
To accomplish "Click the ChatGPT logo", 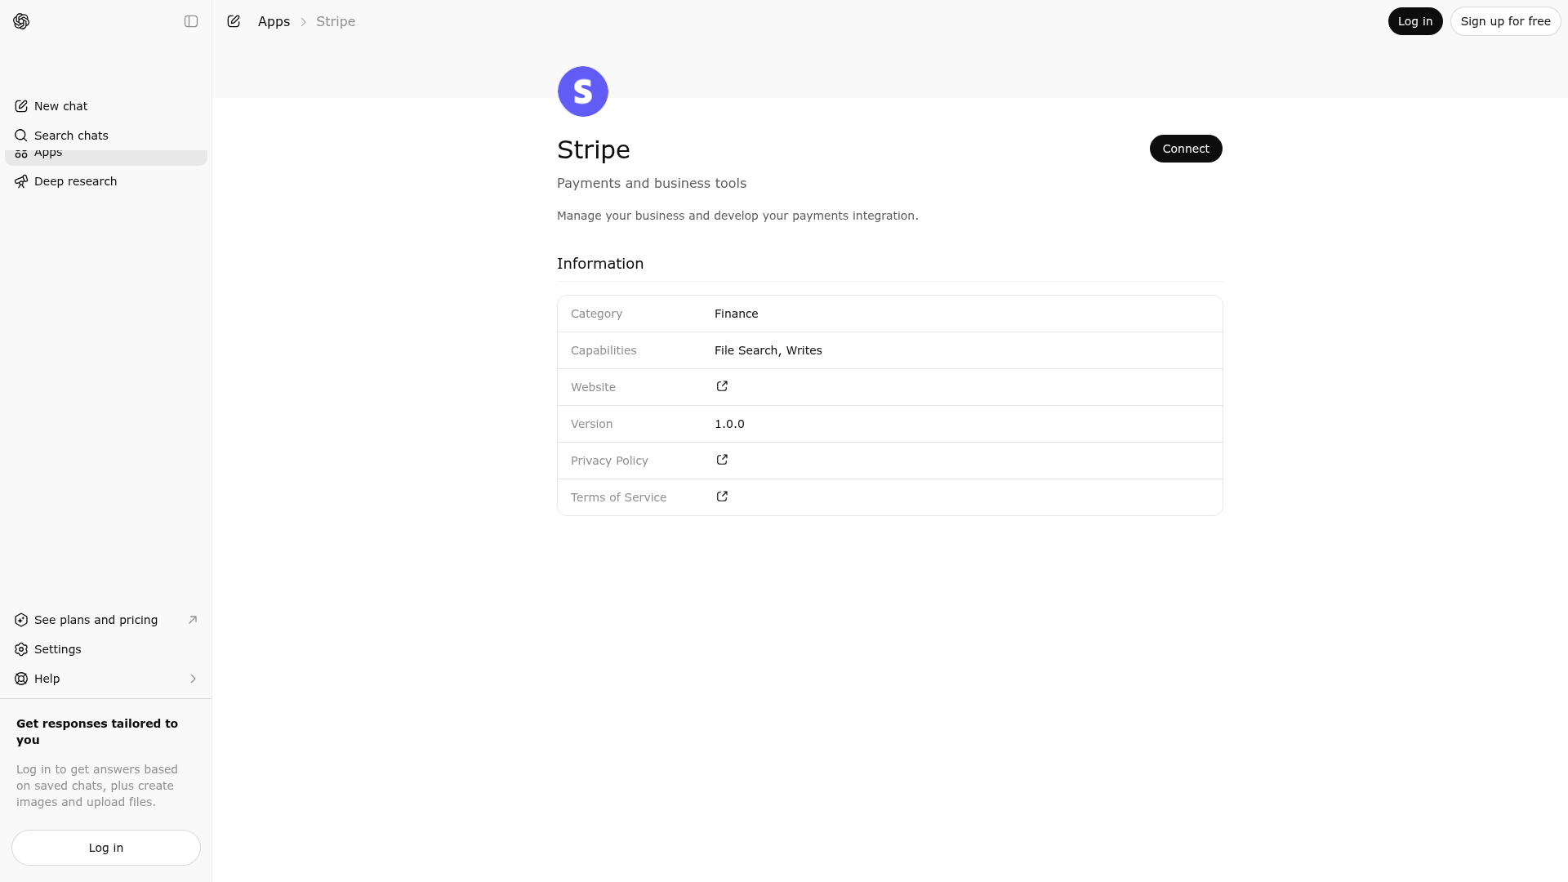I will 21,21.
